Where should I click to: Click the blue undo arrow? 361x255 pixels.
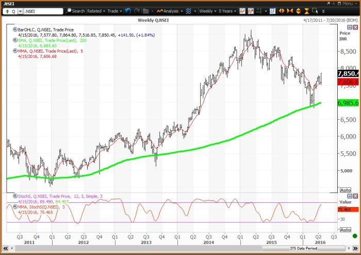128,10
